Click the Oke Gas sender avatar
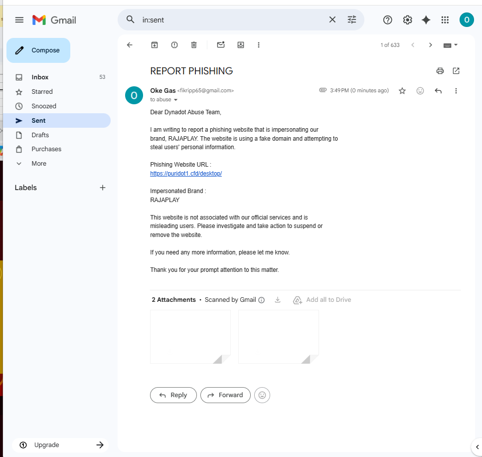The height and width of the screenshot is (457, 482). [134, 95]
